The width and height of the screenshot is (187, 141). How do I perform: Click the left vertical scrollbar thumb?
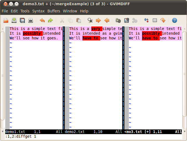(x=2, y=76)
